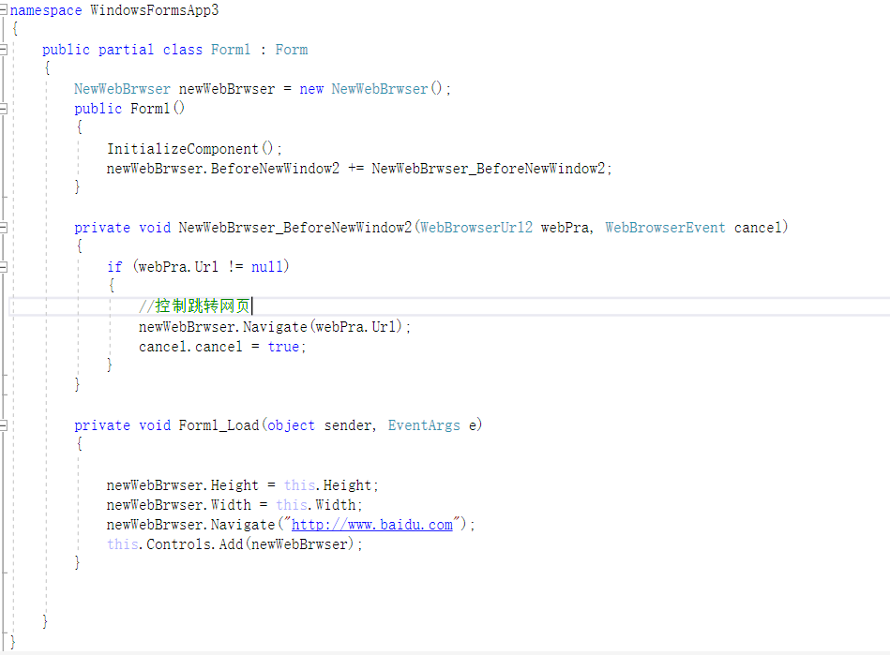Click 'null' keyword in if condition

[266, 266]
